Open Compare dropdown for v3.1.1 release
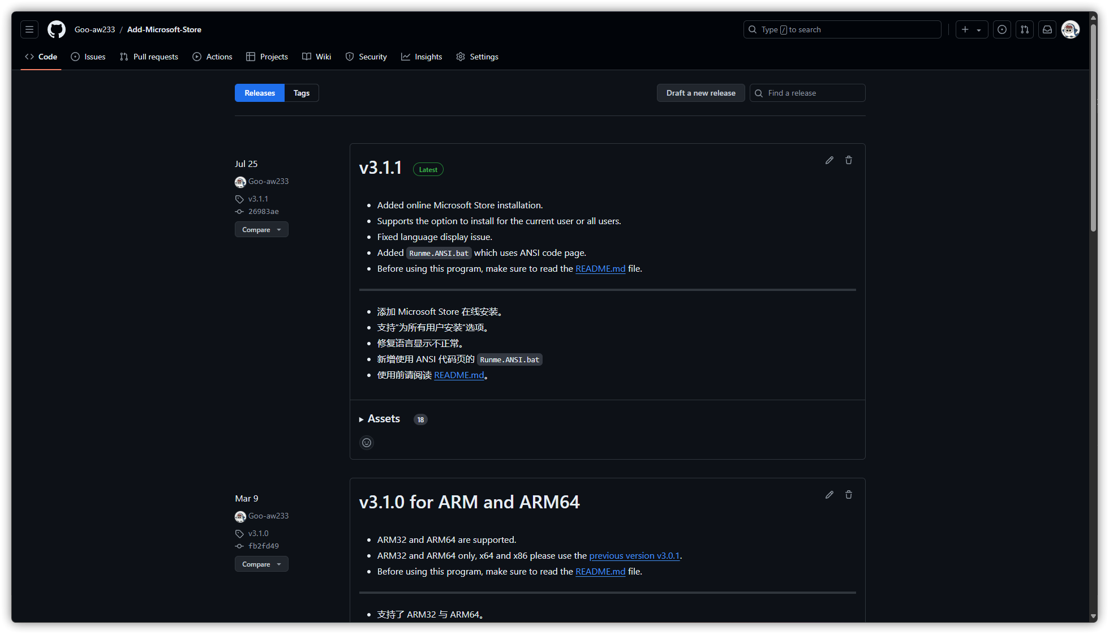Viewport: 1109px width, 634px height. pyautogui.click(x=261, y=229)
